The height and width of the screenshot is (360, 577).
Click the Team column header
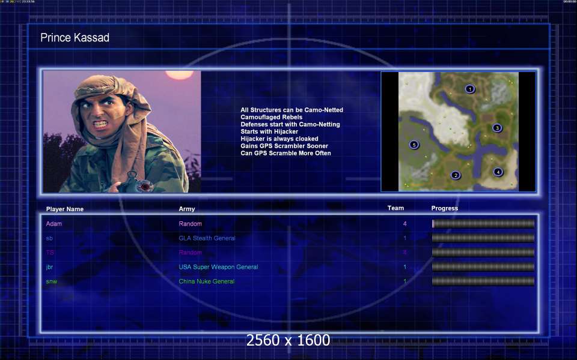point(395,208)
